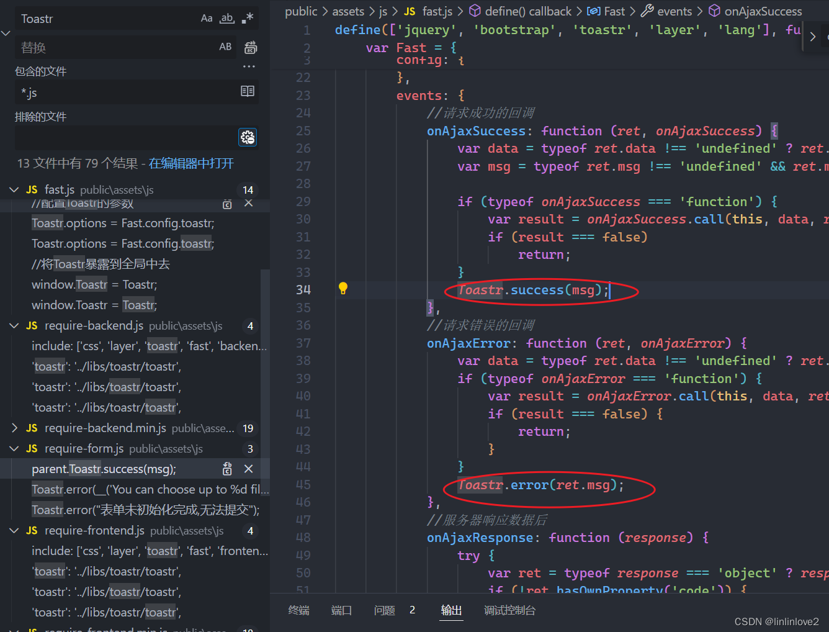Collapse the fast.js search results
The height and width of the screenshot is (632, 829).
tap(14, 189)
